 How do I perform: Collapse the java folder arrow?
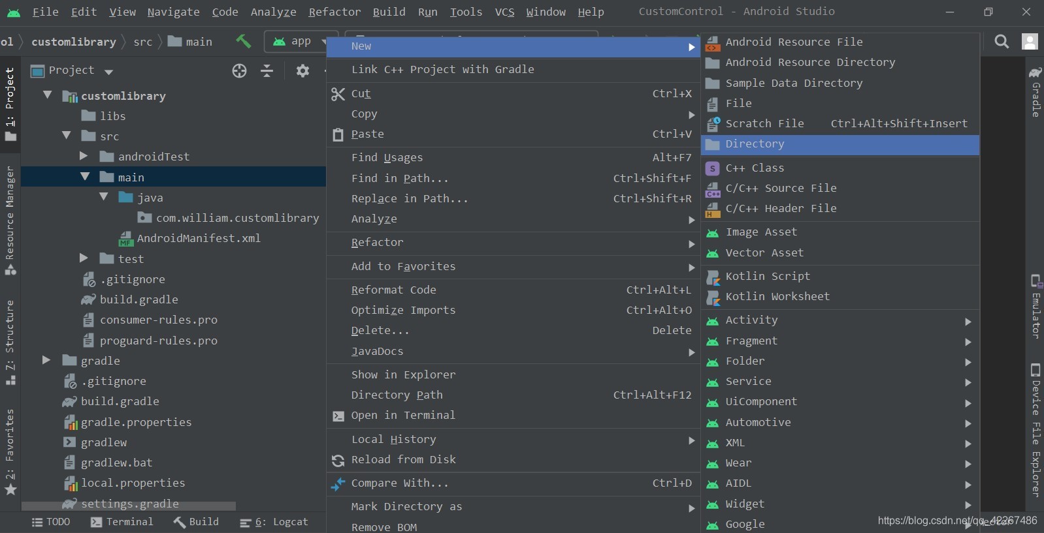[104, 197]
